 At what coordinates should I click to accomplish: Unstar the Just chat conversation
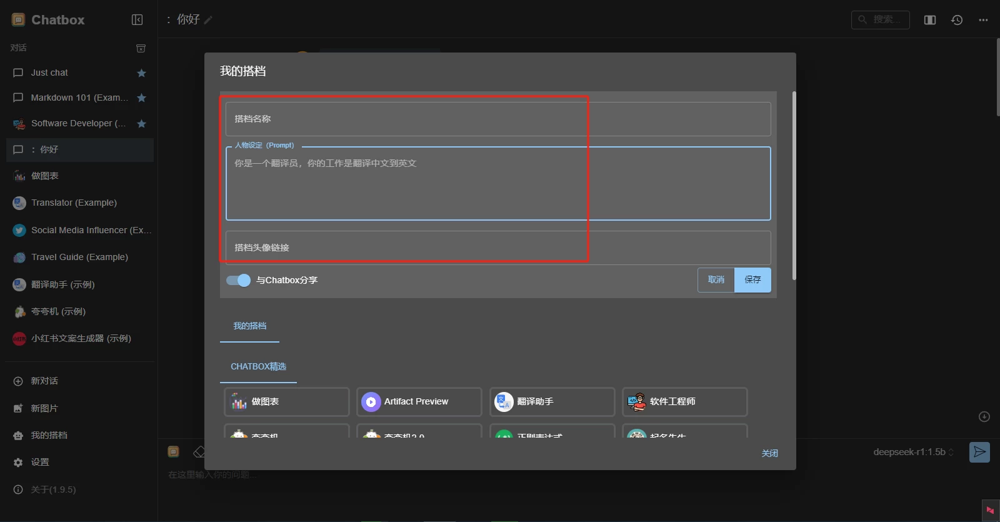(141, 73)
